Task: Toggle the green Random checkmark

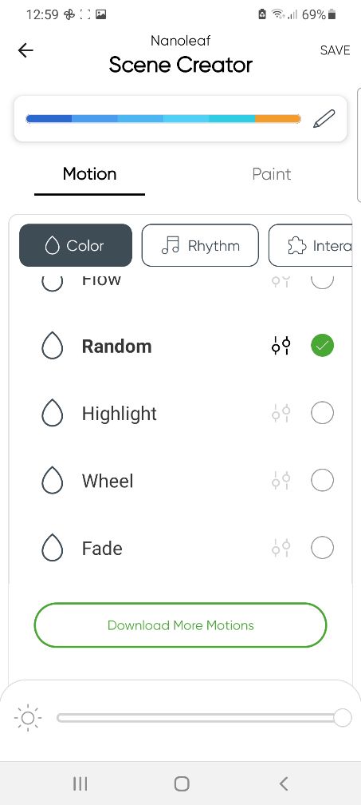Action: 322,346
